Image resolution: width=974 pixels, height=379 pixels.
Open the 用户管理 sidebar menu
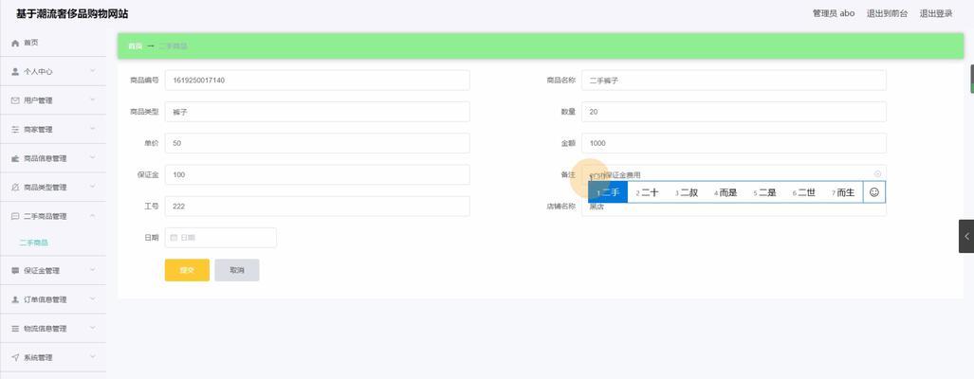click(x=53, y=100)
